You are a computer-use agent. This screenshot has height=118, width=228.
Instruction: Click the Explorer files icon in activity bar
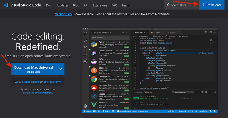pyautogui.click(x=85, y=33)
